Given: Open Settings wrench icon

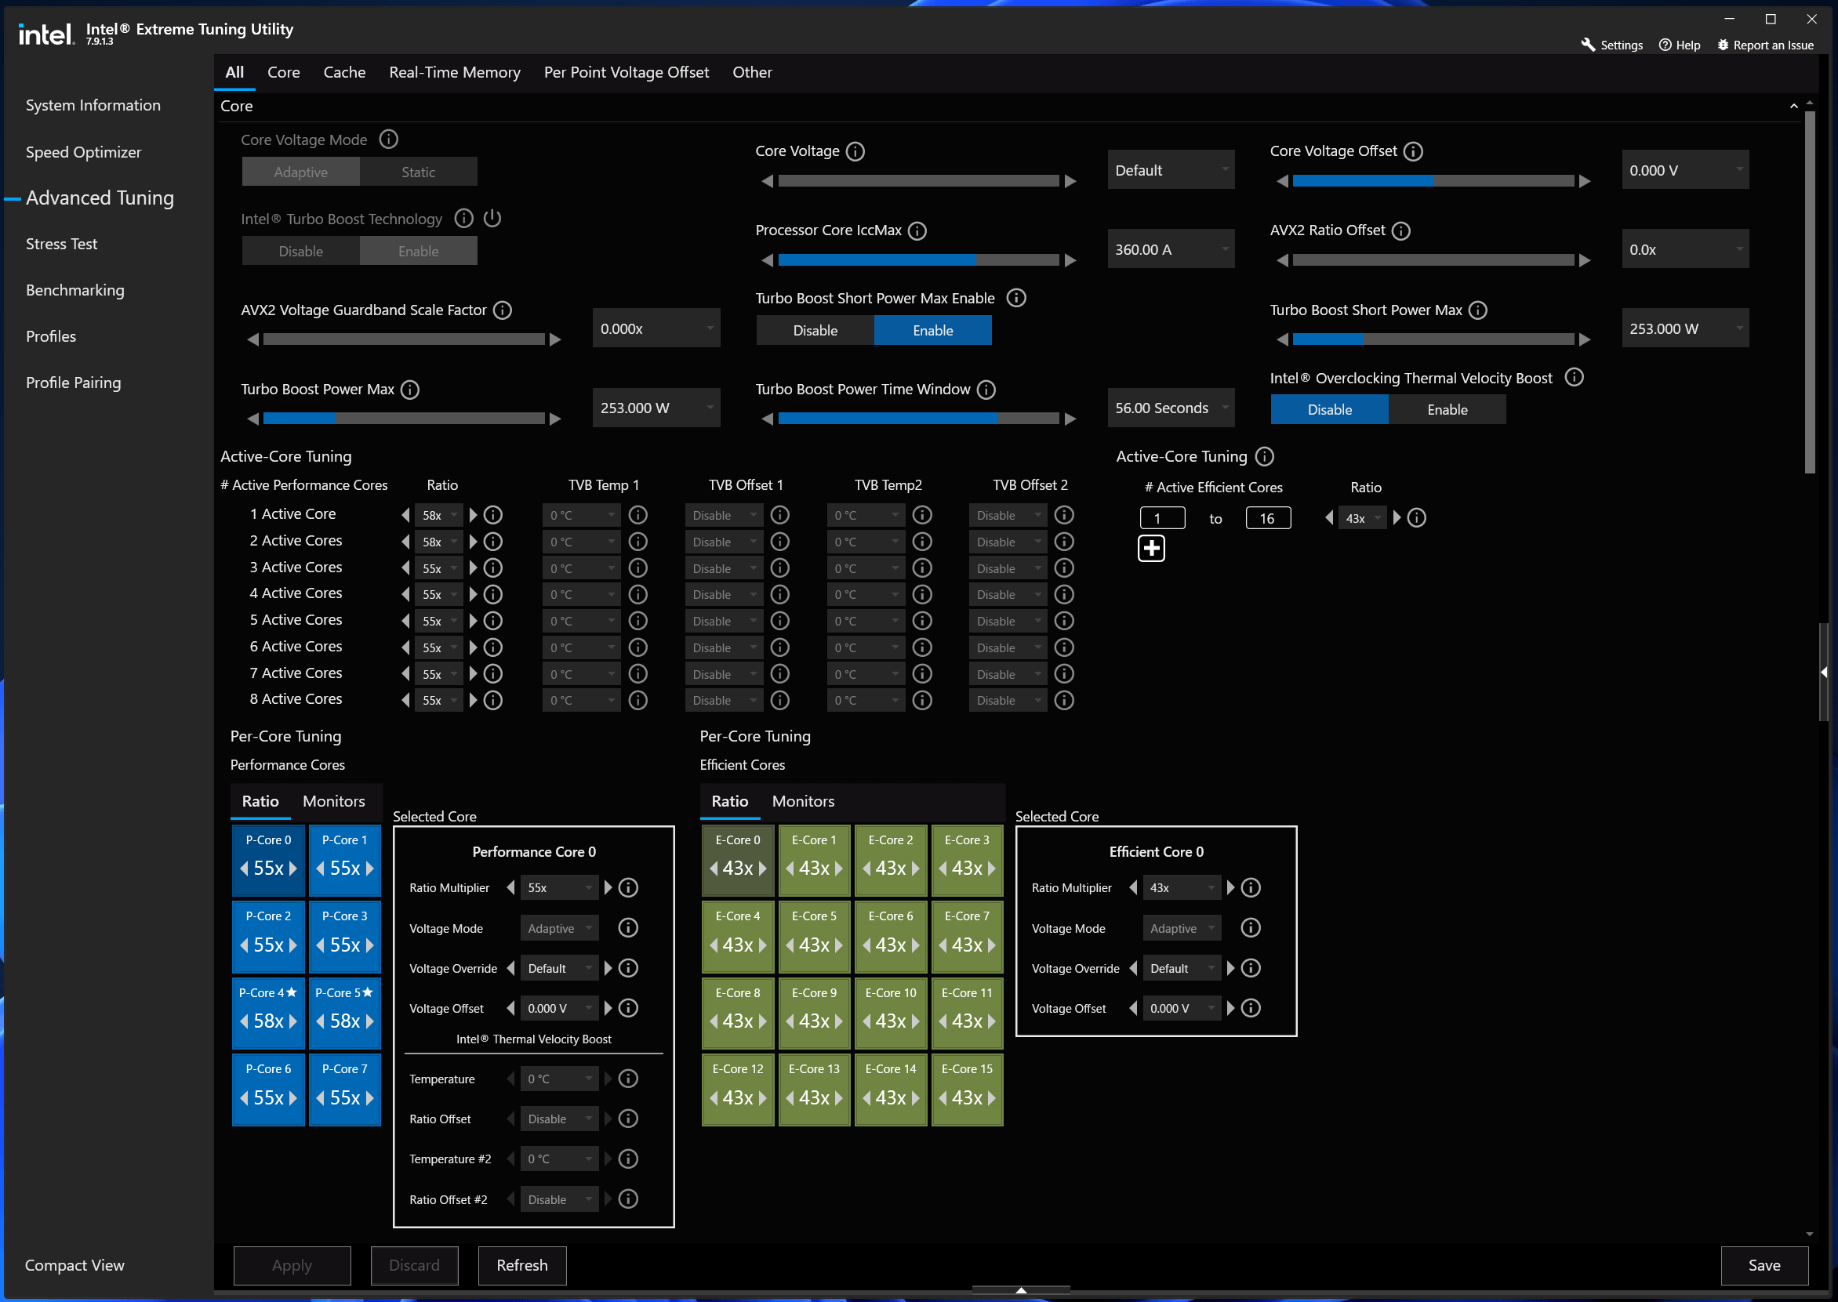Looking at the screenshot, I should [1588, 45].
